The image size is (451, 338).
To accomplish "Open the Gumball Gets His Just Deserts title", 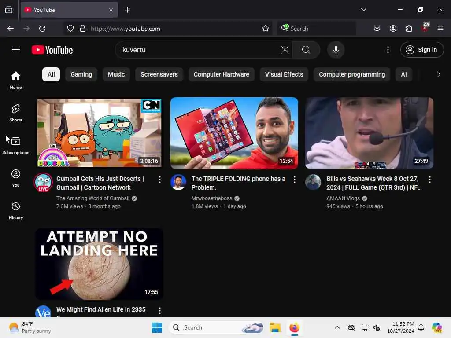I will (x=100, y=183).
